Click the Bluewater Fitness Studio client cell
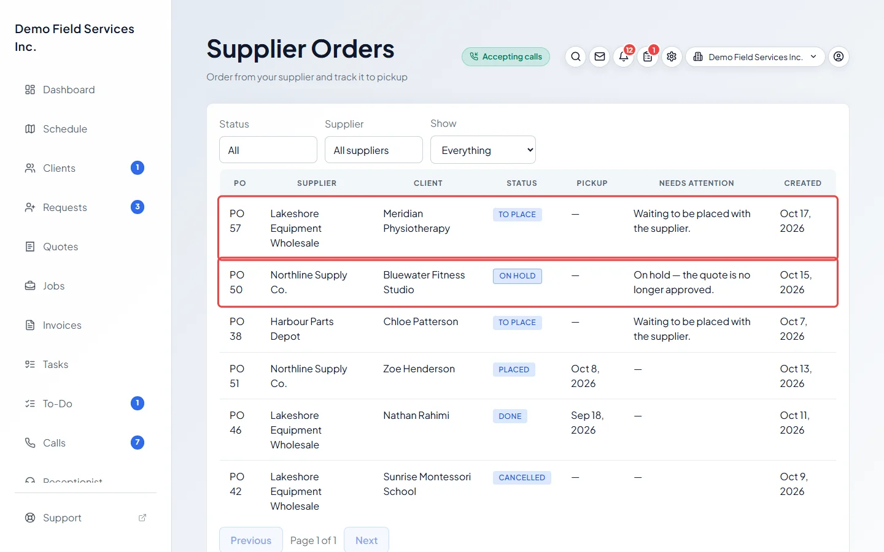 [x=424, y=282]
